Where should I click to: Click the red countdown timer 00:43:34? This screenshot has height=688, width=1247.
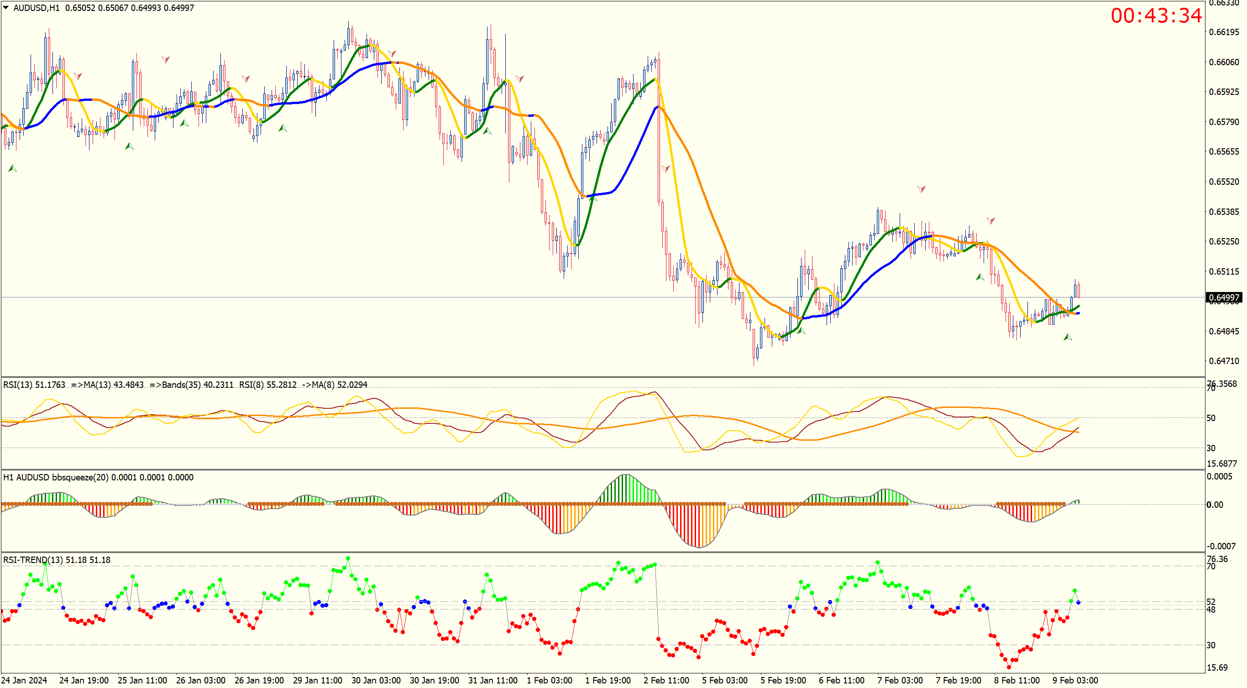tap(1156, 16)
